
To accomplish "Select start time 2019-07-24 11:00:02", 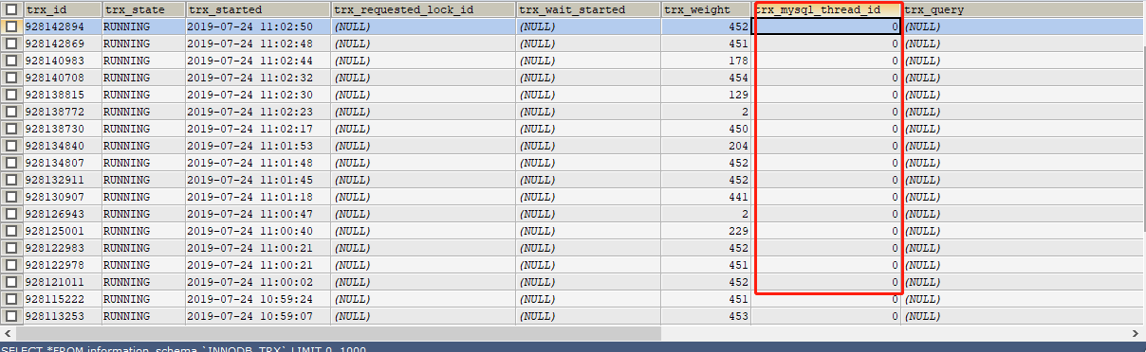I will (257, 282).
